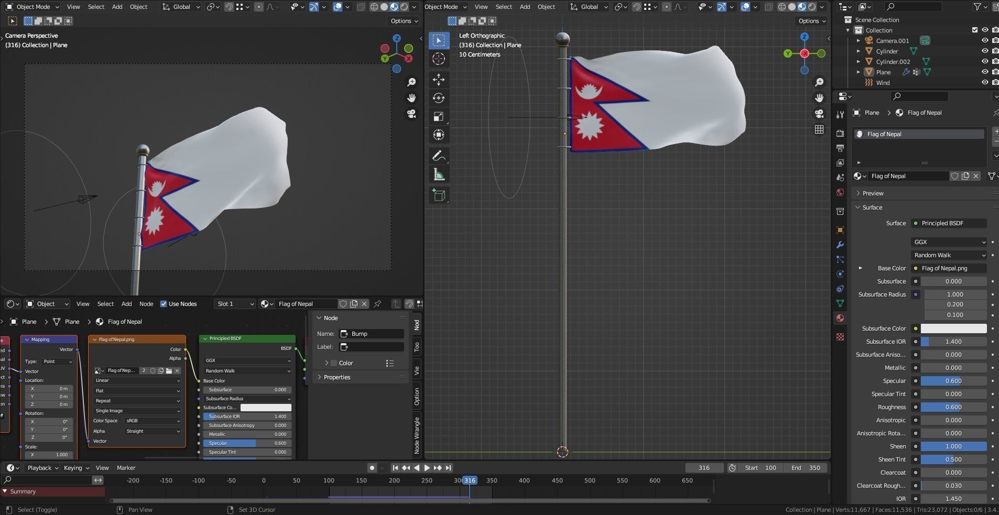This screenshot has height=515, width=999.
Task: Disable rendering for Cylinder.002
Action: (x=994, y=61)
